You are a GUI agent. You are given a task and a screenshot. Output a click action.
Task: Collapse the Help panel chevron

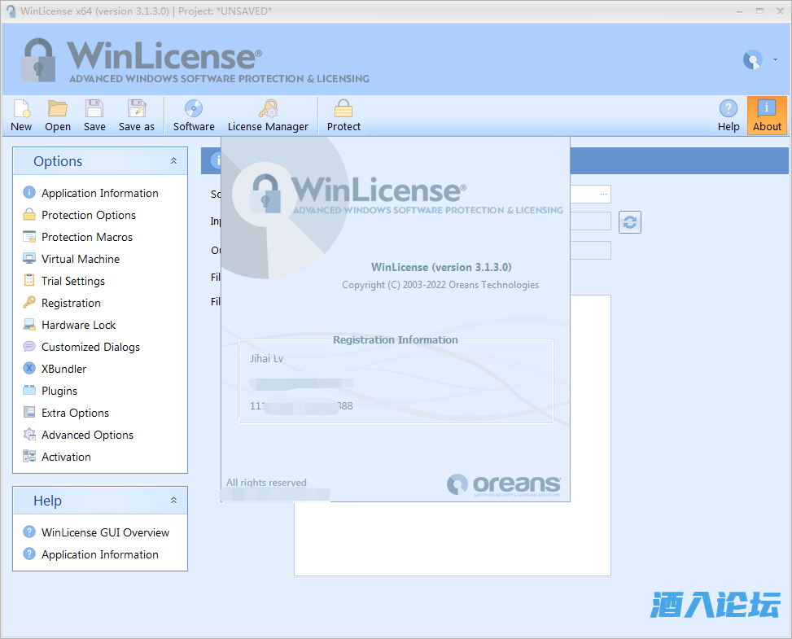click(x=173, y=501)
